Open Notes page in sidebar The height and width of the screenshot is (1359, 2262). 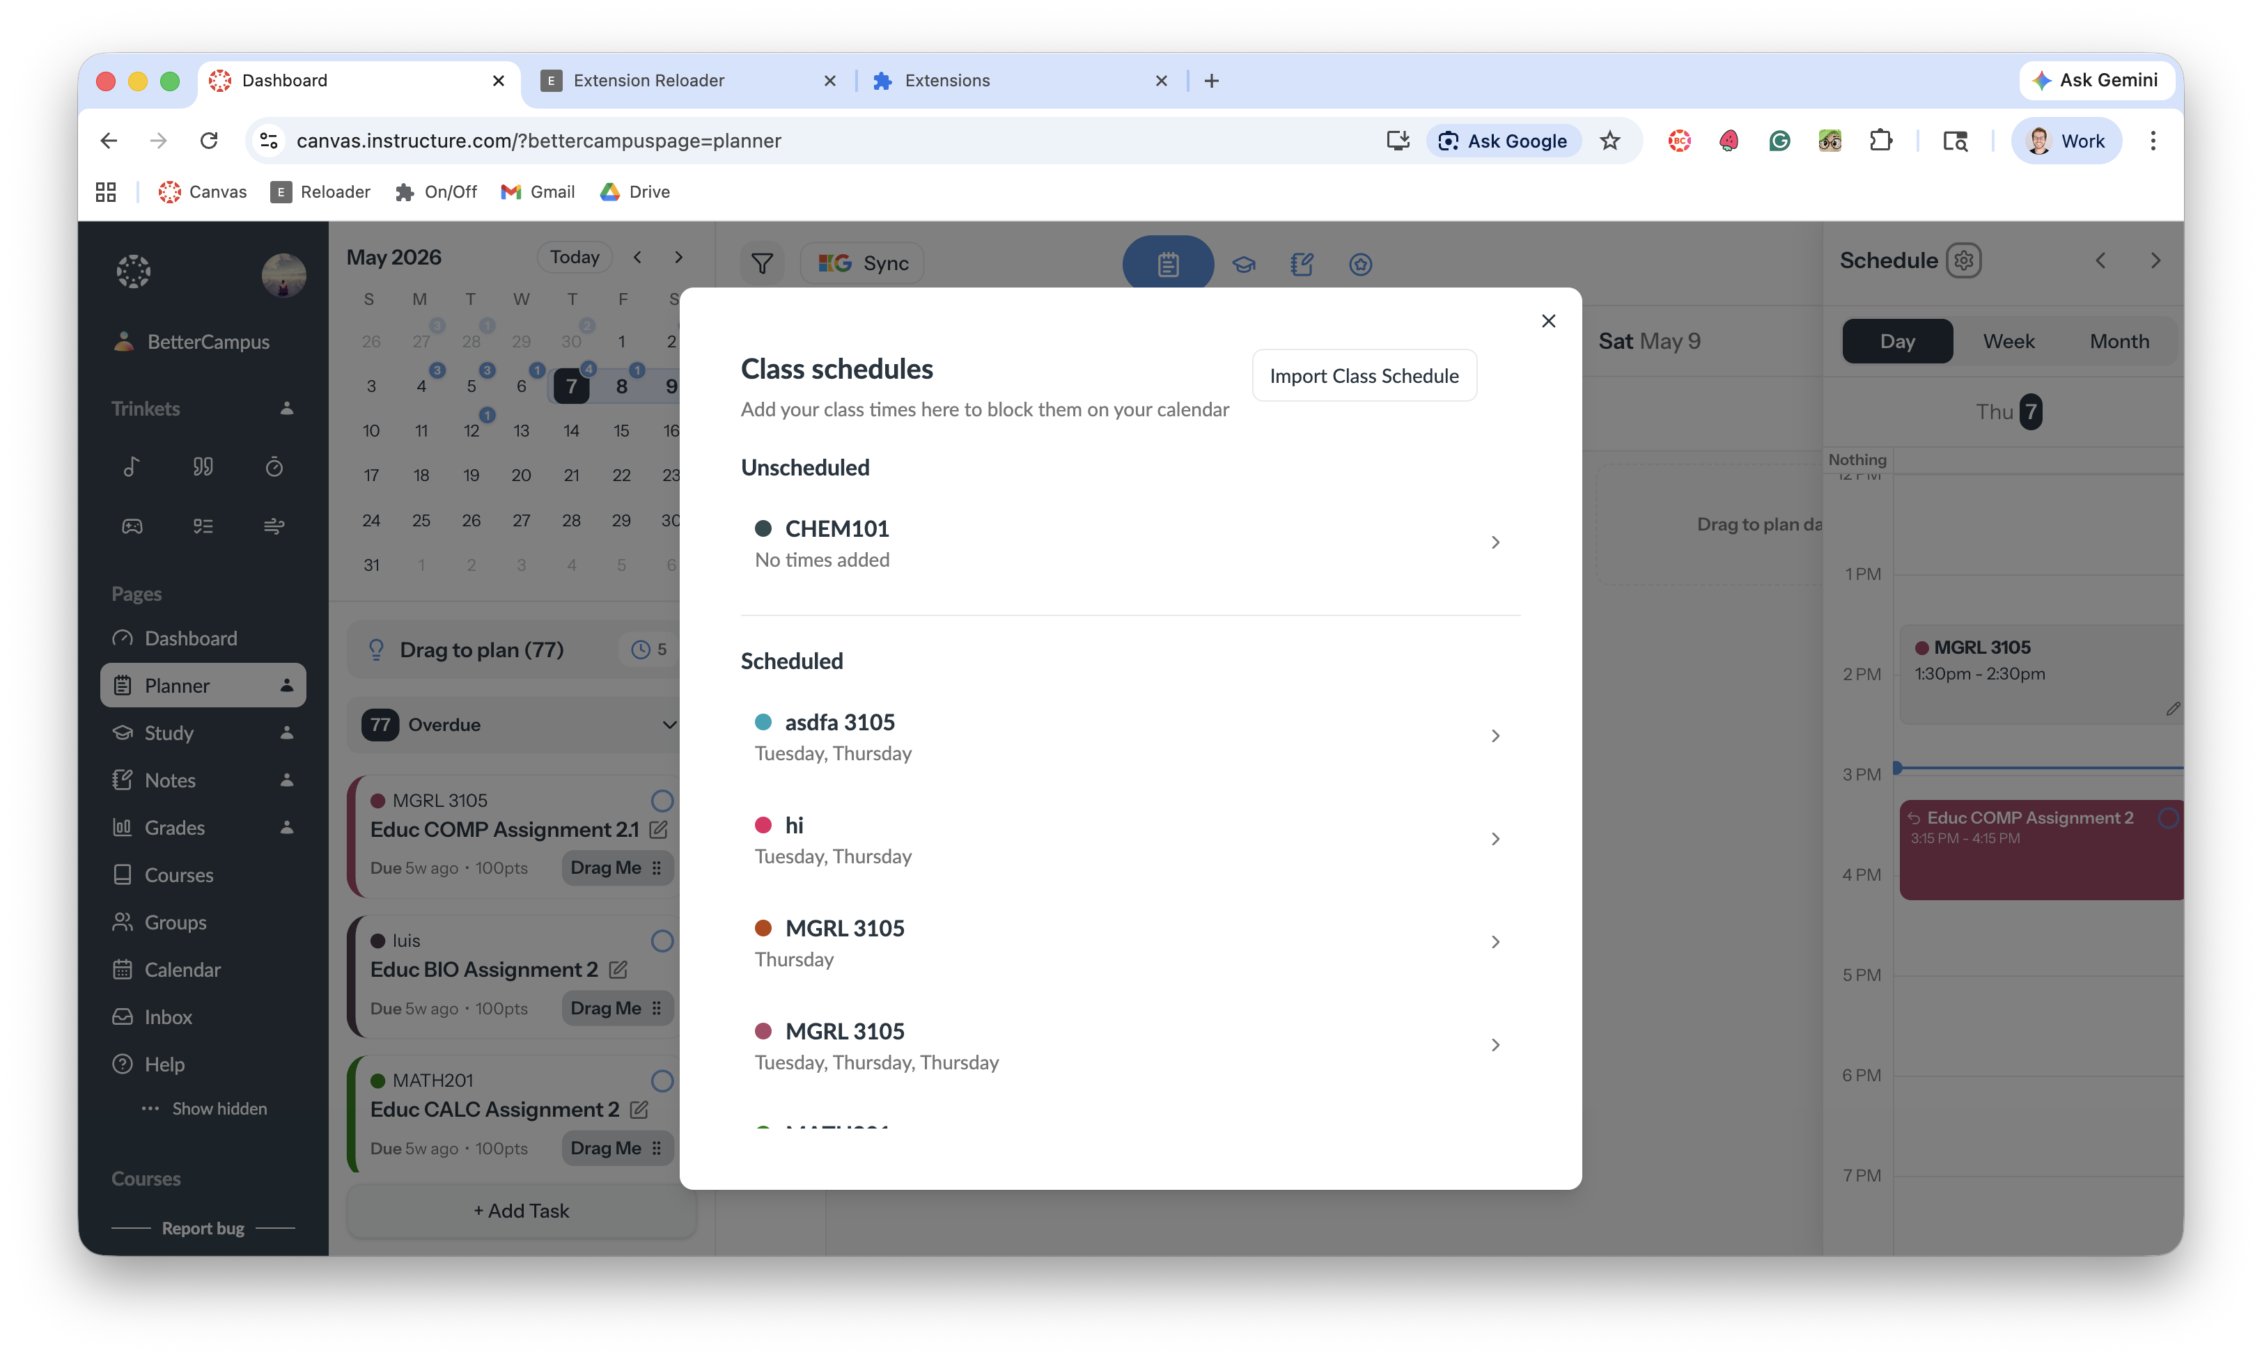tap(203, 780)
